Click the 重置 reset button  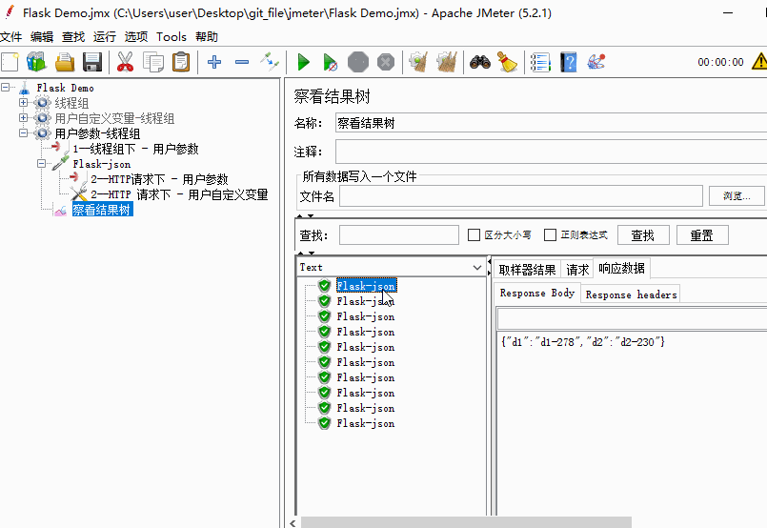coord(702,235)
